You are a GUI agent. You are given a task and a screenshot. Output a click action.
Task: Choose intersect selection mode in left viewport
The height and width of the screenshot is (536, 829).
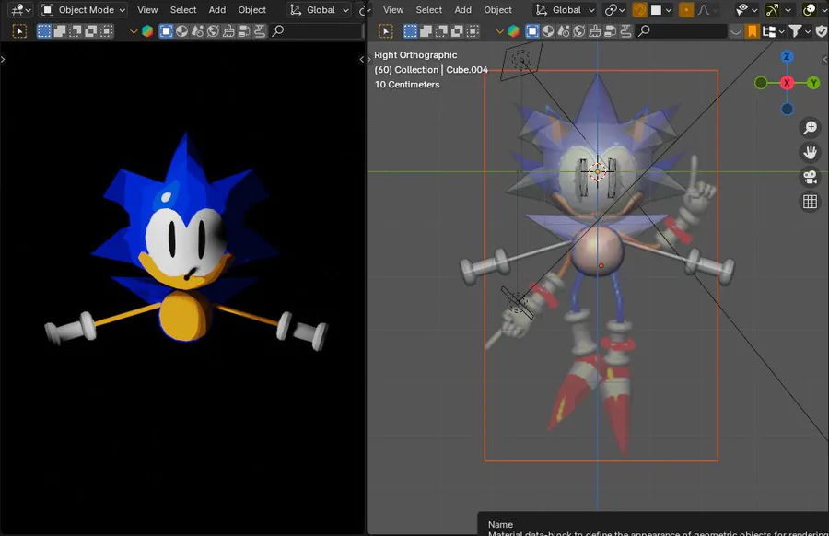click(x=106, y=31)
